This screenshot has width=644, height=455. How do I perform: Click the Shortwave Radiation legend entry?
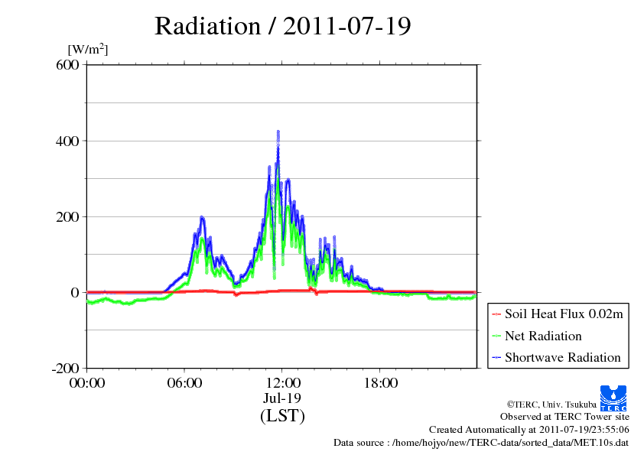(x=557, y=358)
